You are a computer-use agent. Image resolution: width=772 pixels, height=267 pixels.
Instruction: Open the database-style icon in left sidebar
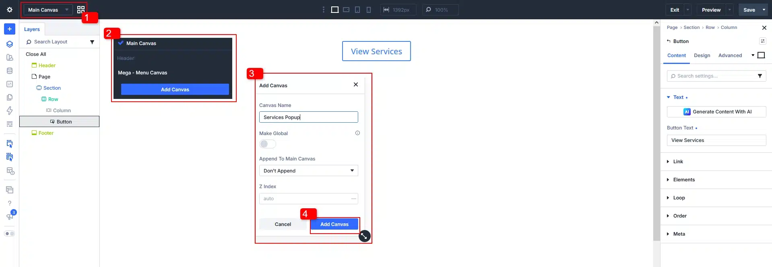pos(10,71)
